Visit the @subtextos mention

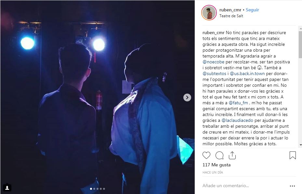[214, 74]
